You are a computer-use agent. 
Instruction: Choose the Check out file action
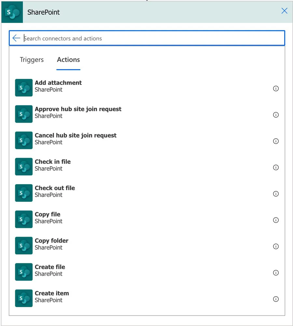click(x=55, y=191)
